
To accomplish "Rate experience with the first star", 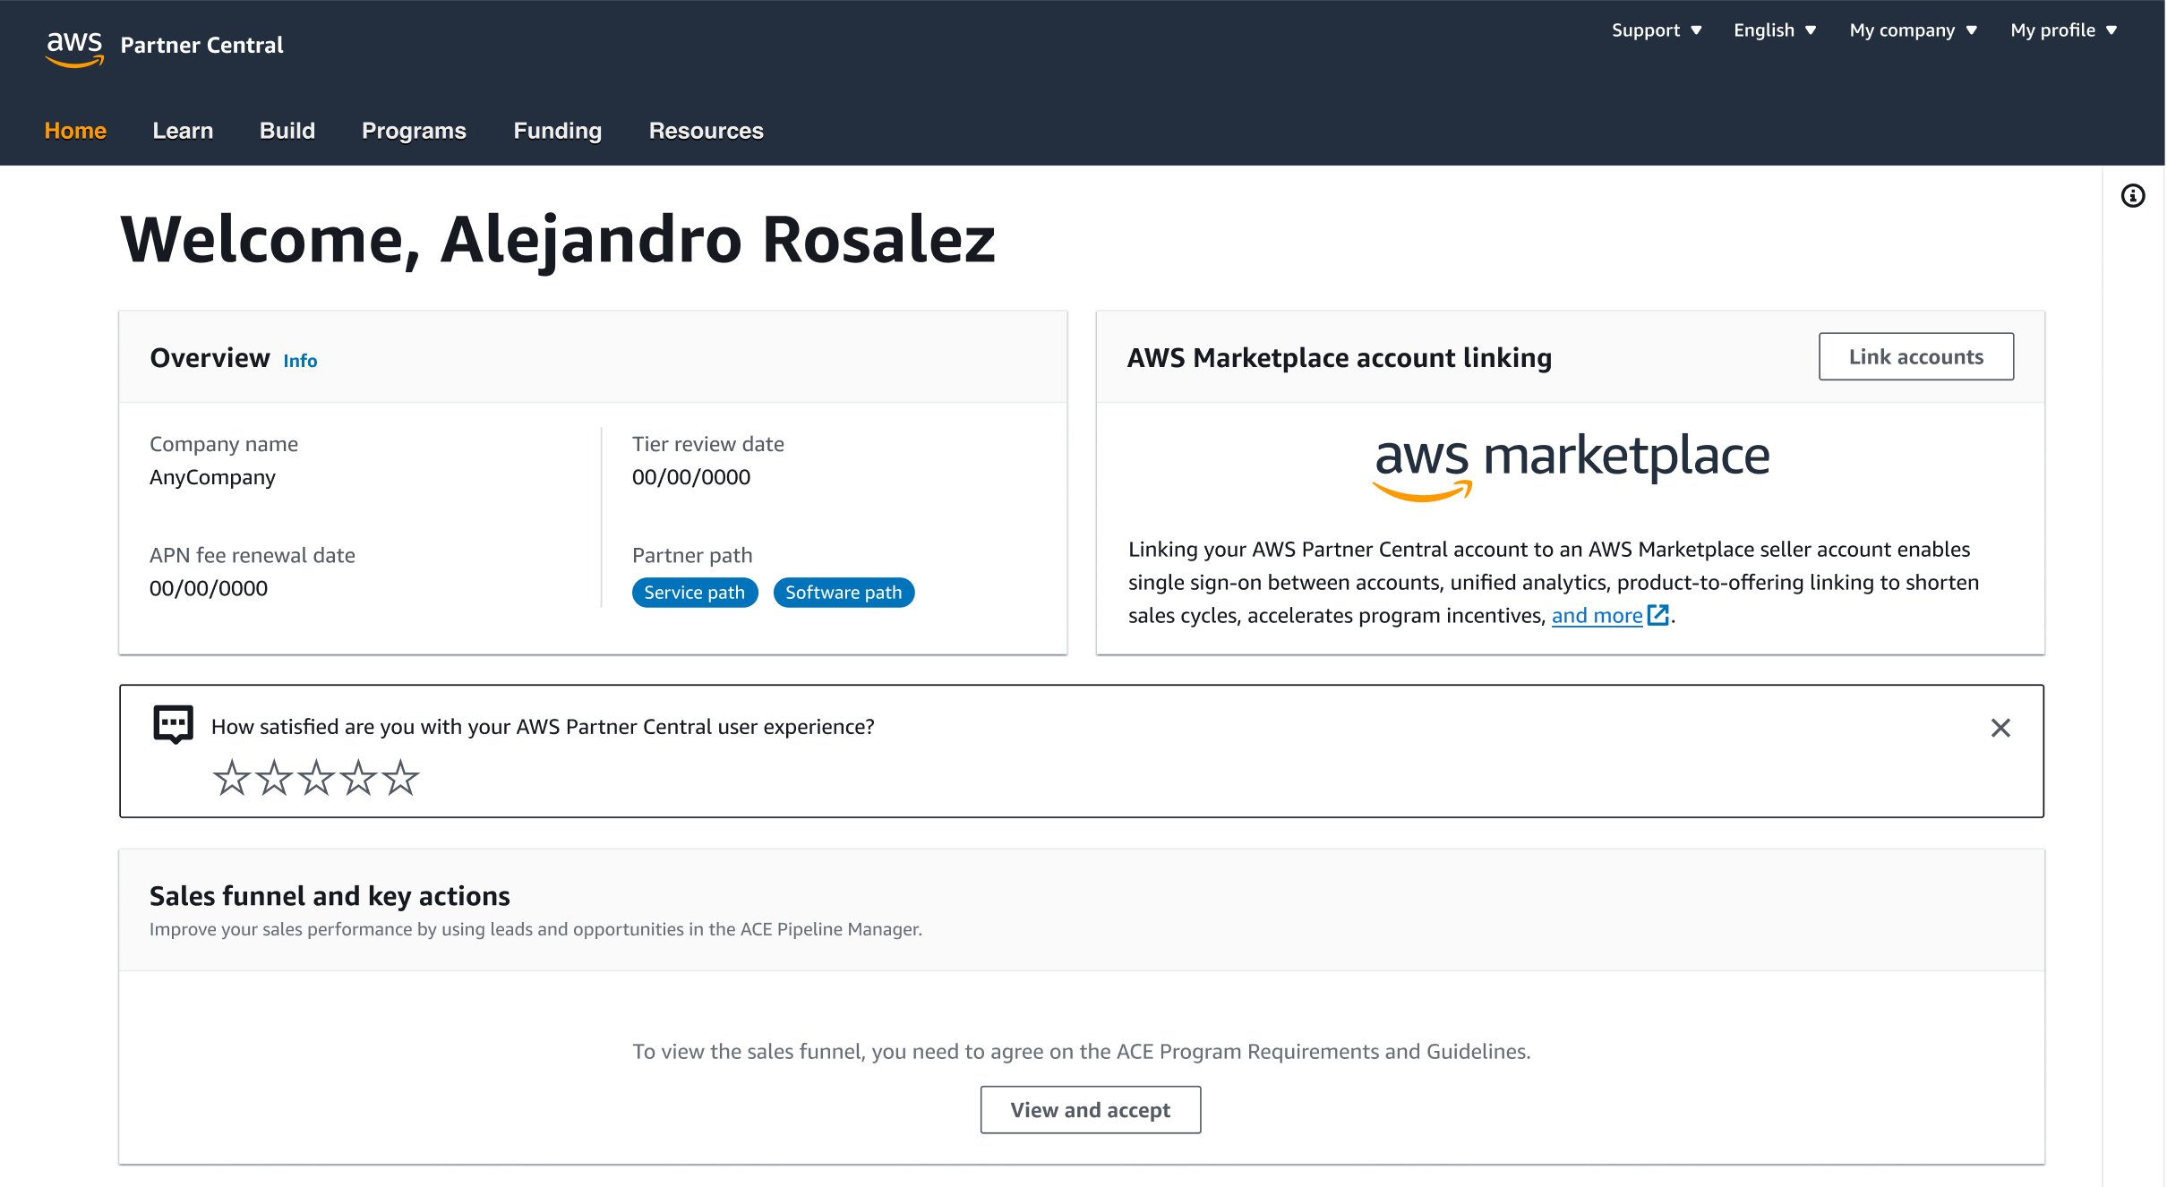I will pos(231,777).
